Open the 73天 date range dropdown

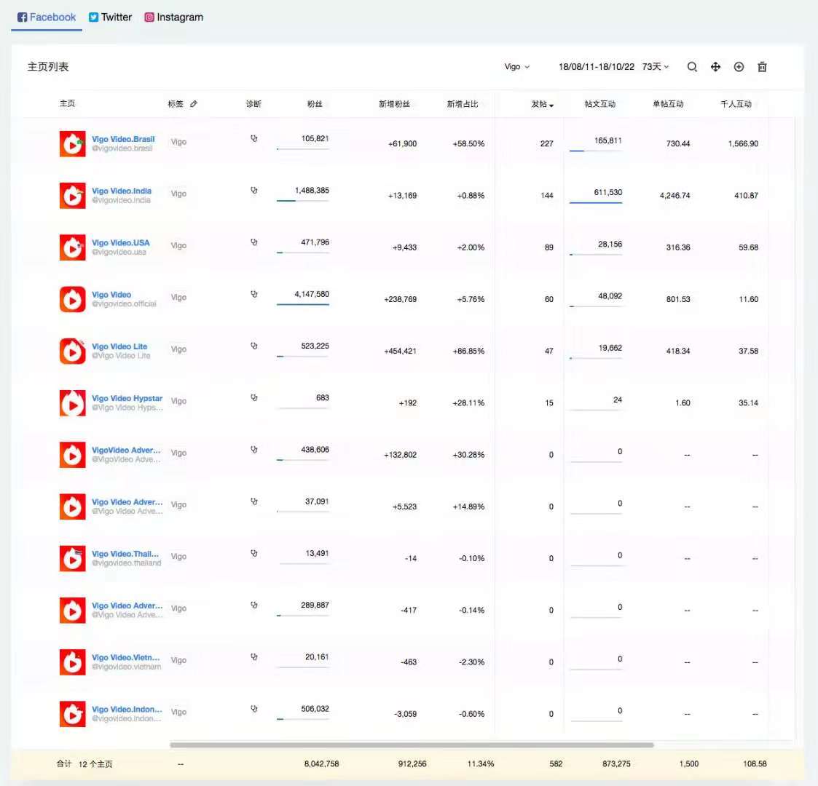pos(656,67)
